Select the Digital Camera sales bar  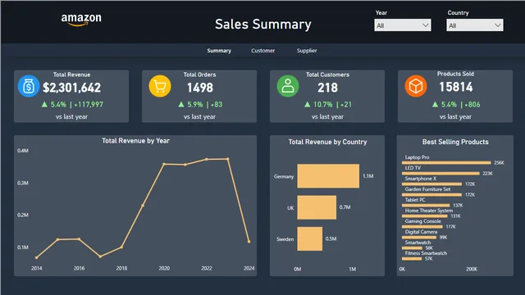(419, 238)
